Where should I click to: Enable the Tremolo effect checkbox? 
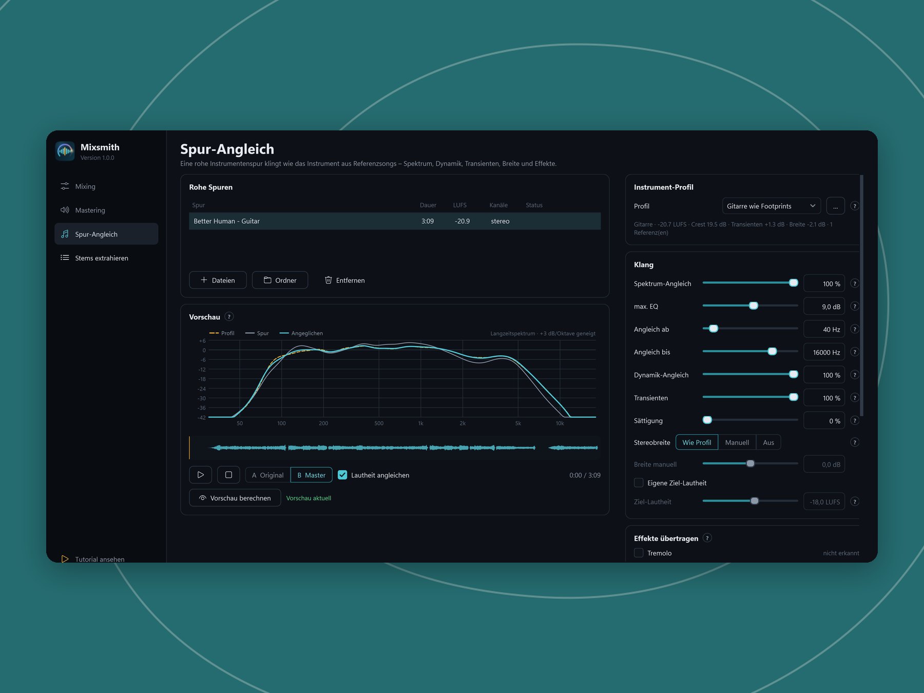point(639,553)
